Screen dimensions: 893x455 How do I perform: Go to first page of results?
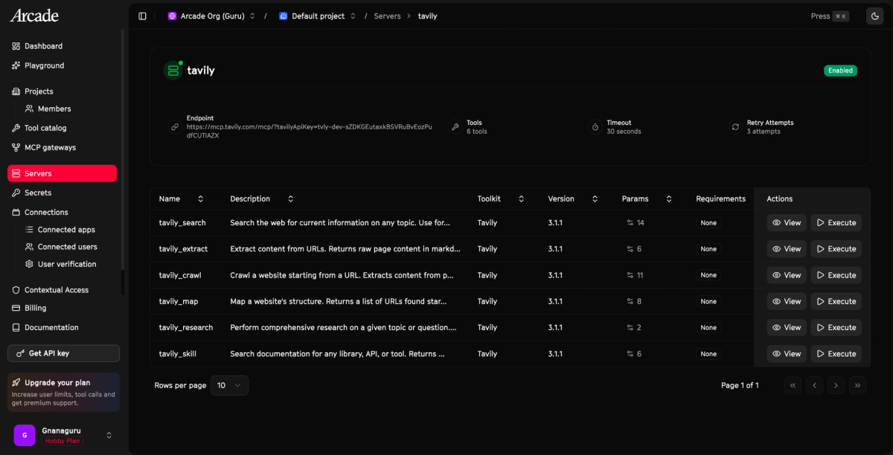(x=793, y=385)
